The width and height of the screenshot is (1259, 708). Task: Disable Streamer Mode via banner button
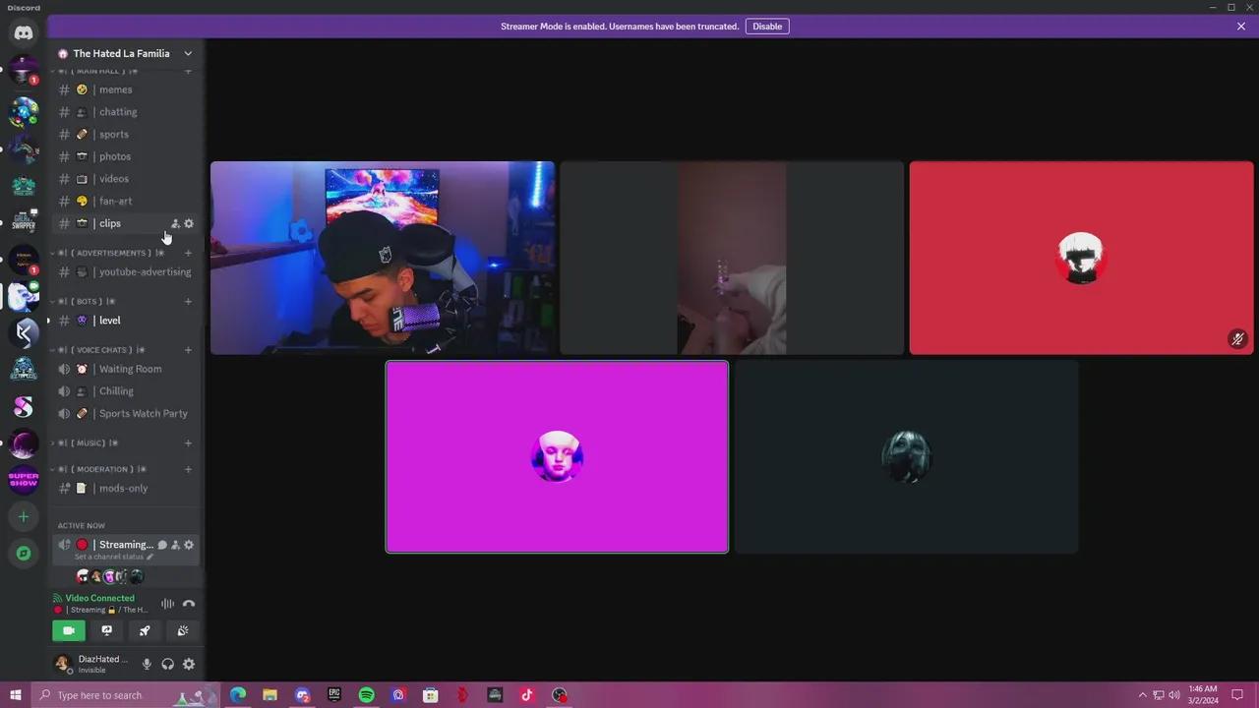[767, 27]
